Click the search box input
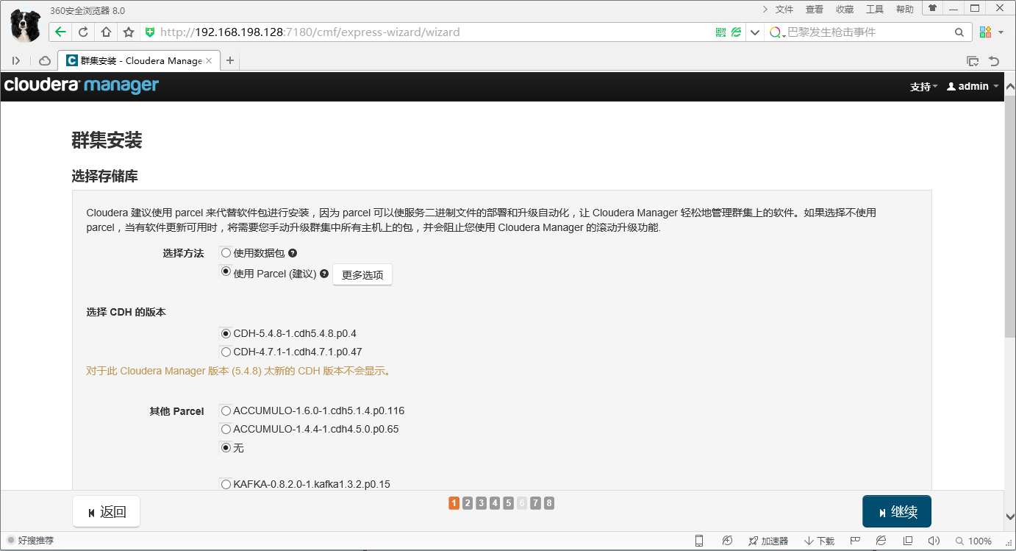Screen dimensions: 1016x551 (x=867, y=32)
